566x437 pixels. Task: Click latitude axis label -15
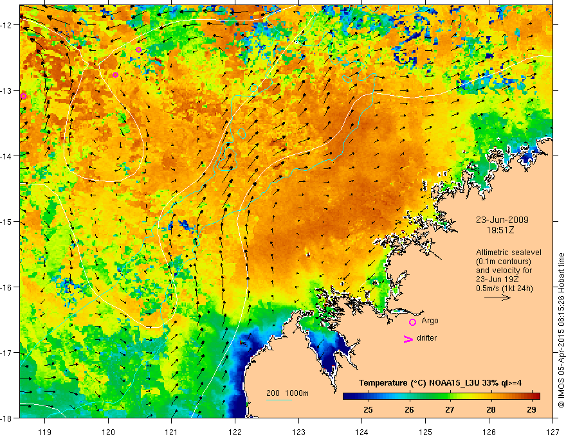click(x=7, y=222)
